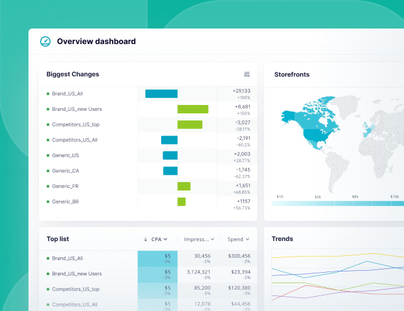Image resolution: width=404 pixels, height=311 pixels.
Task: Click the Overview dashboard title
Action: pos(96,41)
